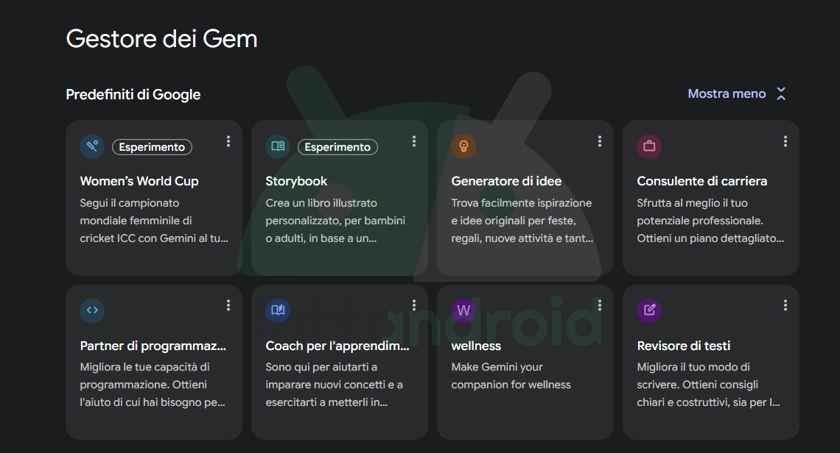Collapse the list with the double-chevron icon
This screenshot has height=453, width=840.
click(x=781, y=94)
